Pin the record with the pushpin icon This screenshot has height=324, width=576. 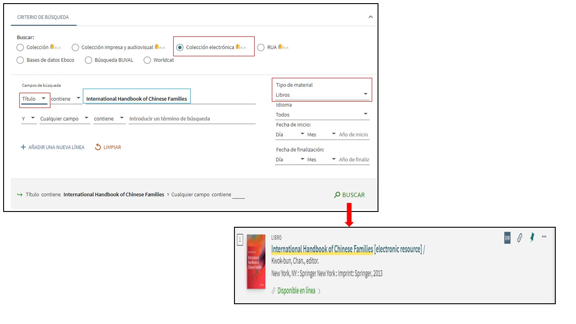pyautogui.click(x=532, y=238)
